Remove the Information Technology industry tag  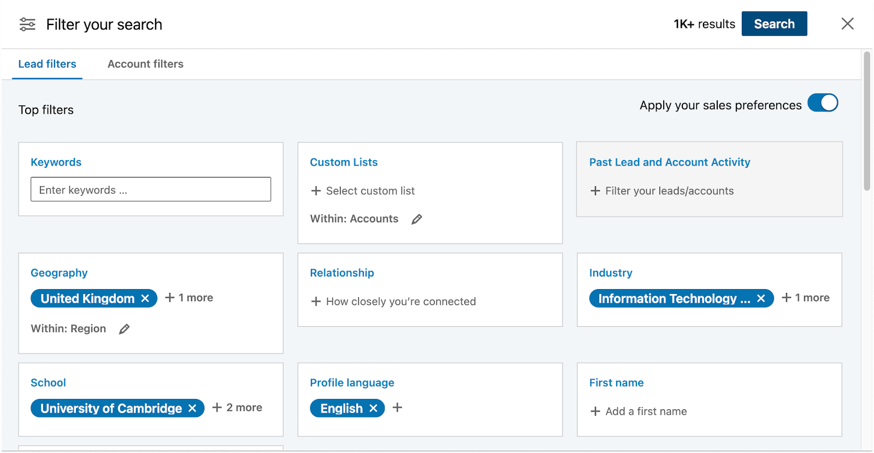tap(761, 298)
